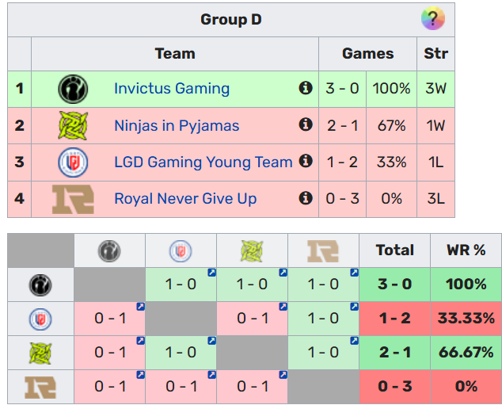Open info icon next to Invictus Gaming
Image resolution: width=502 pixels, height=405 pixels.
(306, 88)
